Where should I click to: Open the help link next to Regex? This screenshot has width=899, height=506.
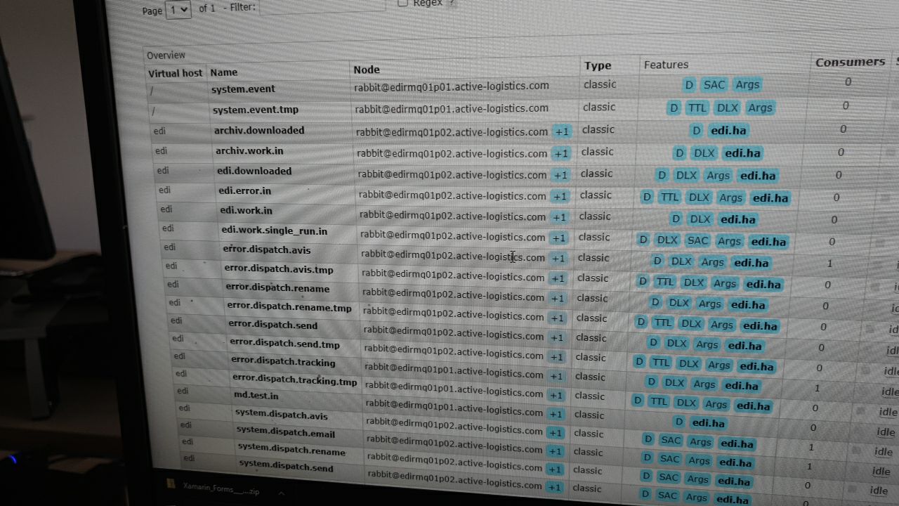tap(452, 3)
